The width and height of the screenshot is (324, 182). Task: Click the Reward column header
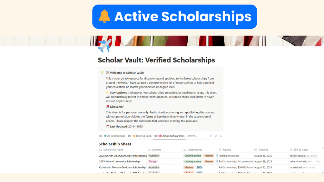pos(227,150)
